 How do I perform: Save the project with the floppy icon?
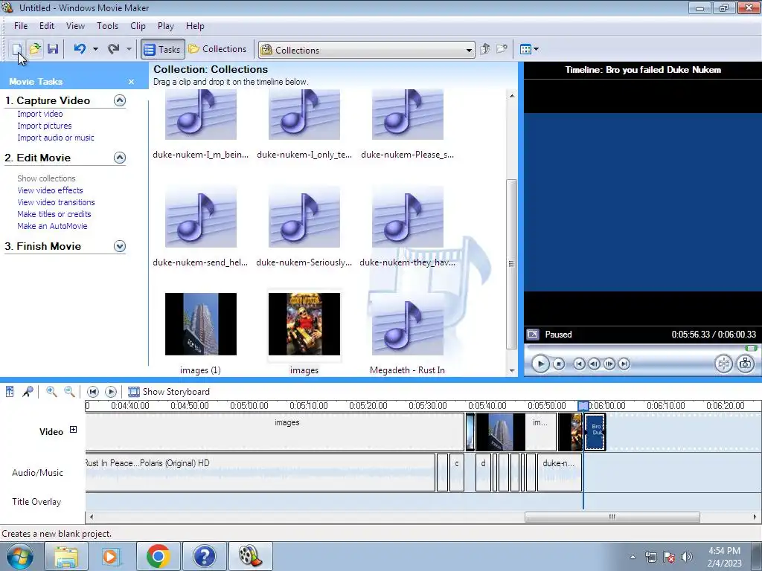(x=53, y=49)
